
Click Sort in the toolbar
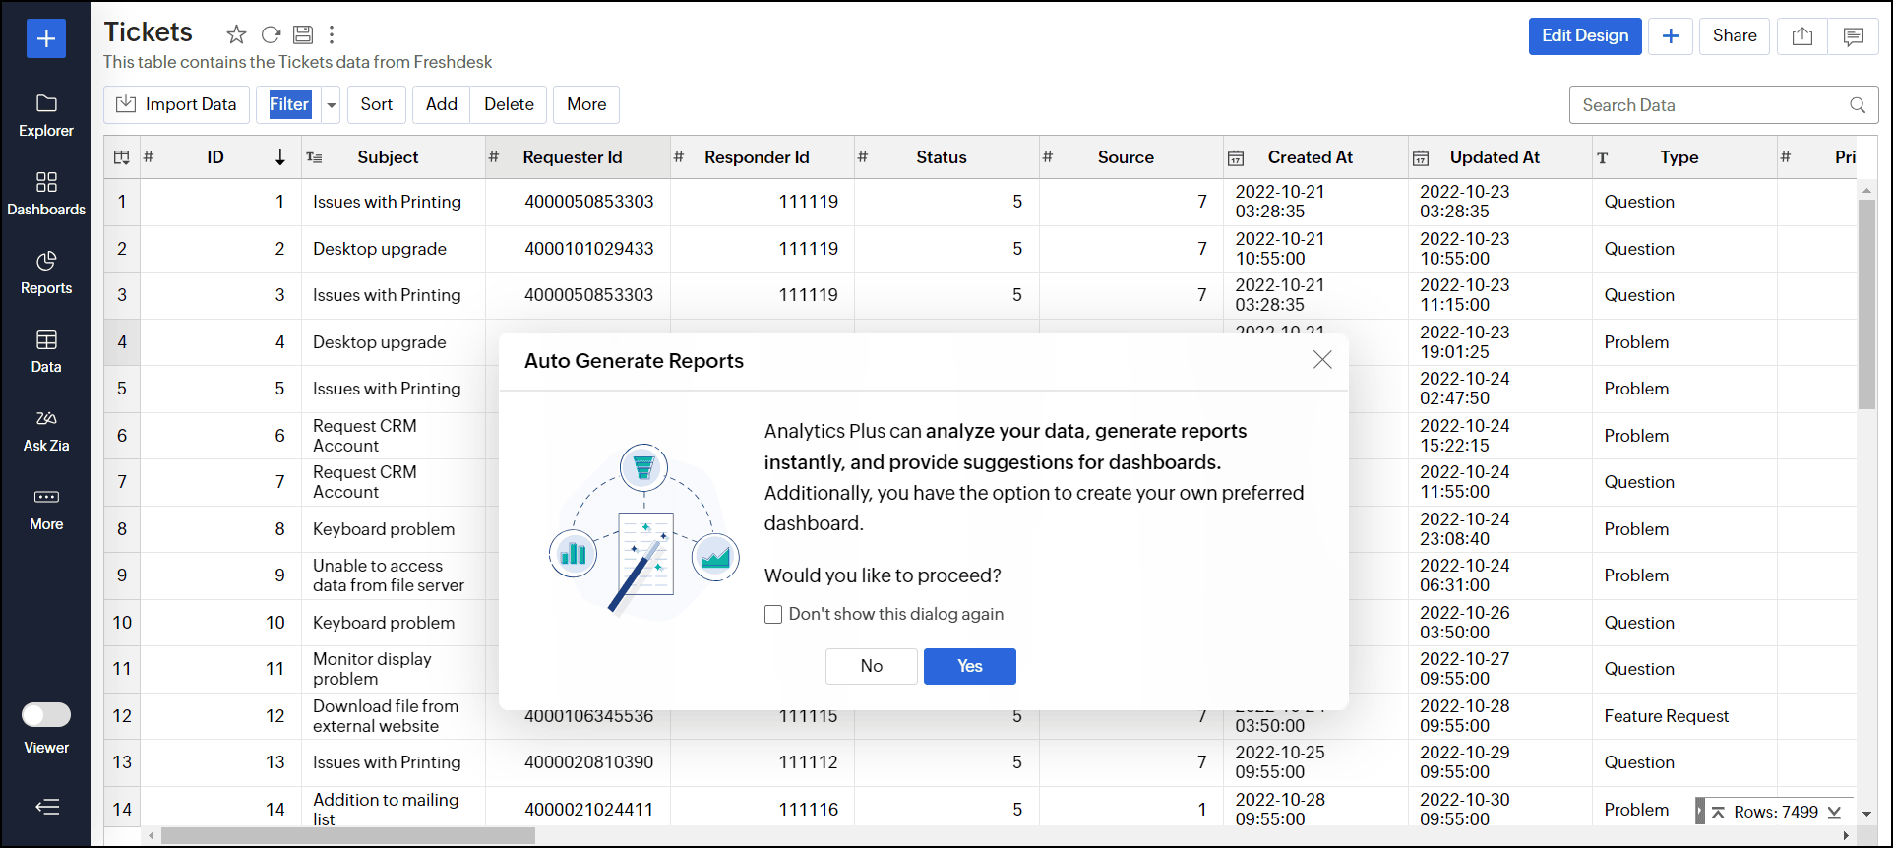click(x=376, y=105)
